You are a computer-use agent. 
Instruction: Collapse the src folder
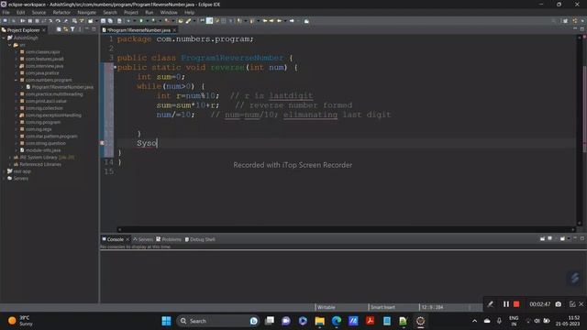(10, 45)
